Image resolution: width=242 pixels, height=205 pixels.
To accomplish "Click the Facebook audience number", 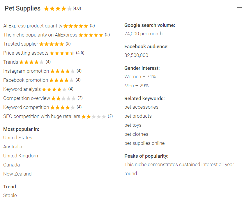I will [136, 55].
